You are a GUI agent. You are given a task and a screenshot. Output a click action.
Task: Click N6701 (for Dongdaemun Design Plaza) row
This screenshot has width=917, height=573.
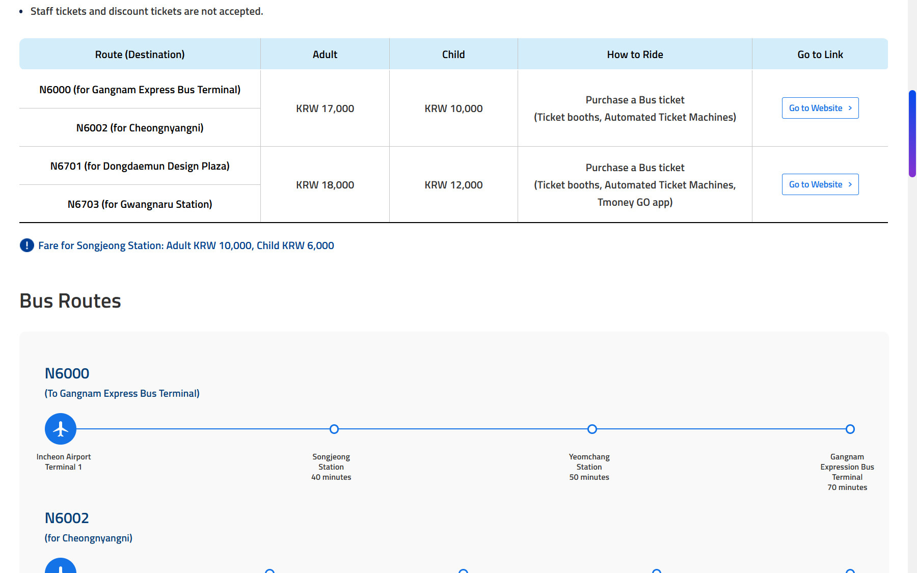(x=140, y=166)
